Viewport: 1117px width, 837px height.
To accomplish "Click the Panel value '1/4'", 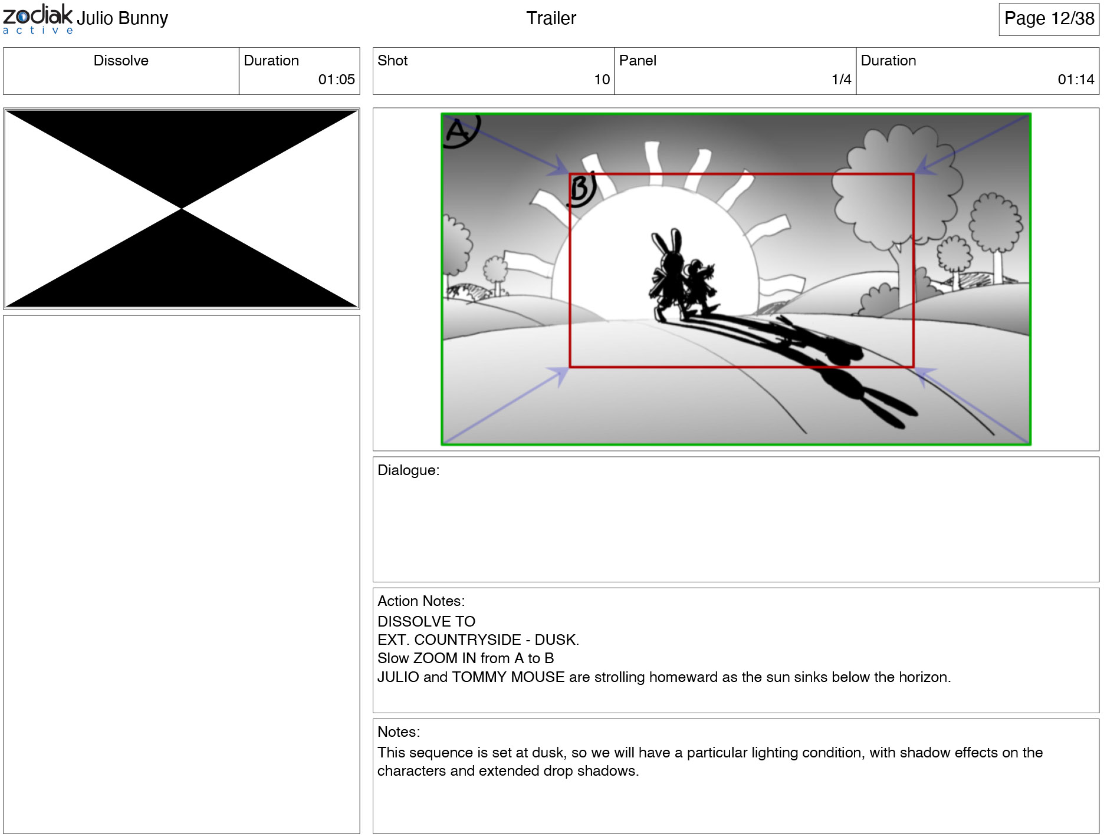I will click(x=841, y=80).
